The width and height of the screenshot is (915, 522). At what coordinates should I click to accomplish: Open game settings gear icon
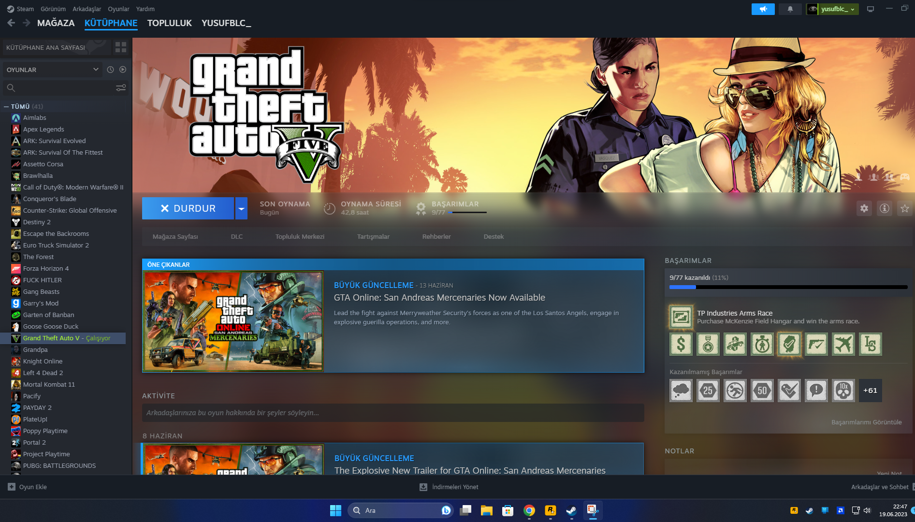[864, 208]
